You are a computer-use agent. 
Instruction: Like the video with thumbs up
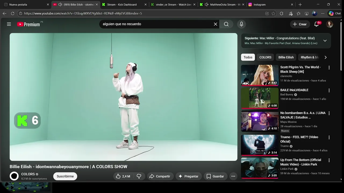pos(123,176)
